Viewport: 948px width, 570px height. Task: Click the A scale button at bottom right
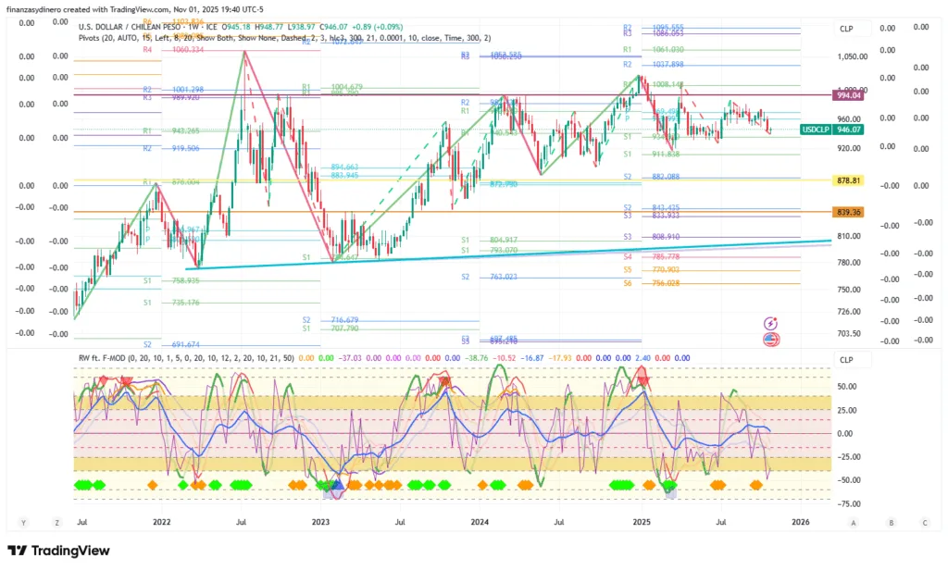[x=854, y=523]
